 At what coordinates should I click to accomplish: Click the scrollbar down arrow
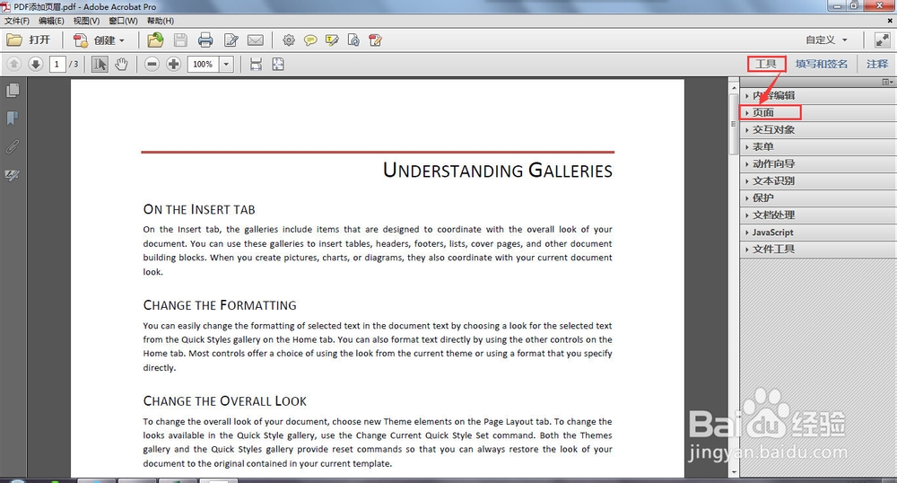pyautogui.click(x=734, y=473)
